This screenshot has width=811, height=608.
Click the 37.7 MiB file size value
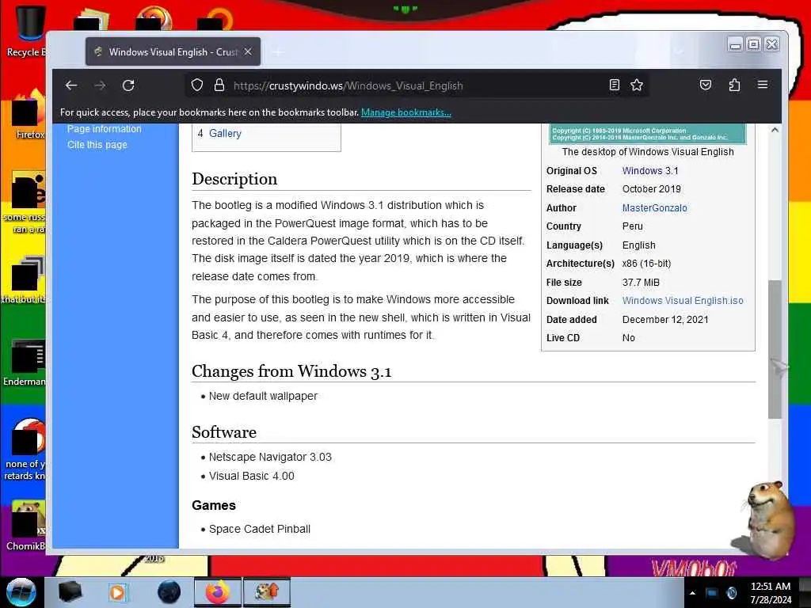pyautogui.click(x=641, y=283)
